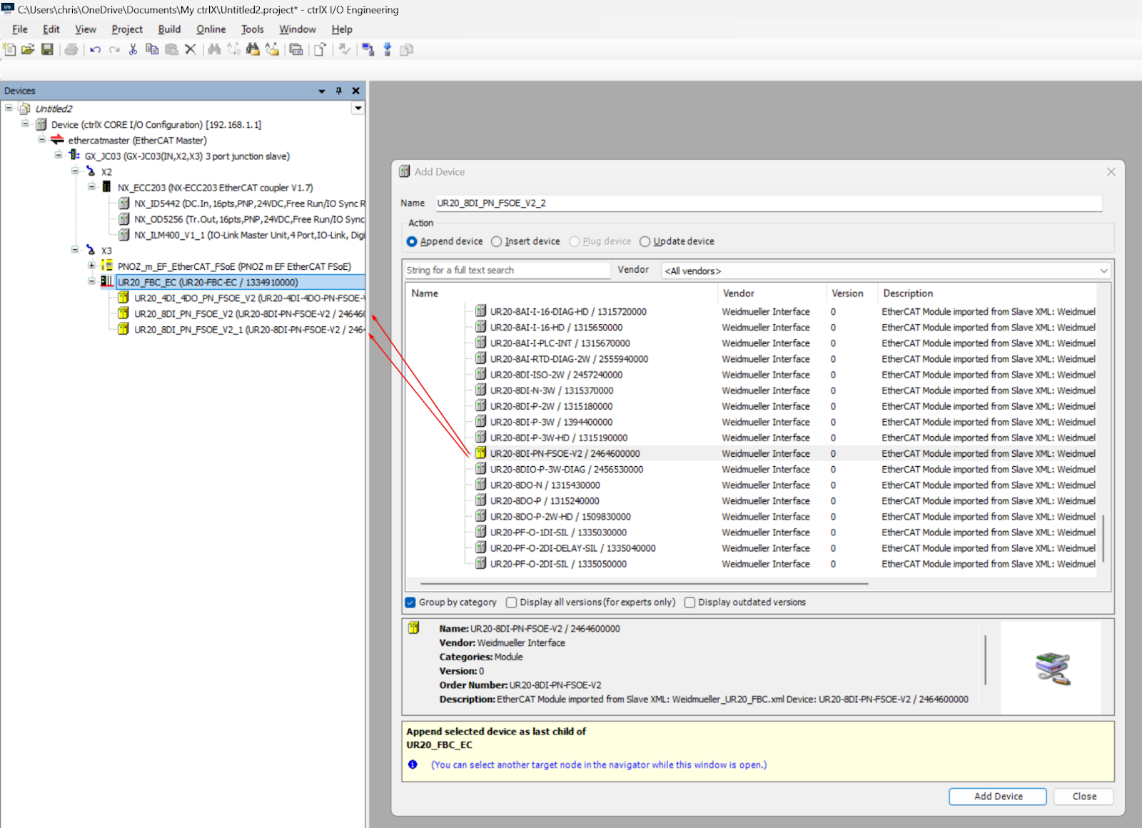Open the Edit menu
The width and height of the screenshot is (1142, 828).
point(51,29)
